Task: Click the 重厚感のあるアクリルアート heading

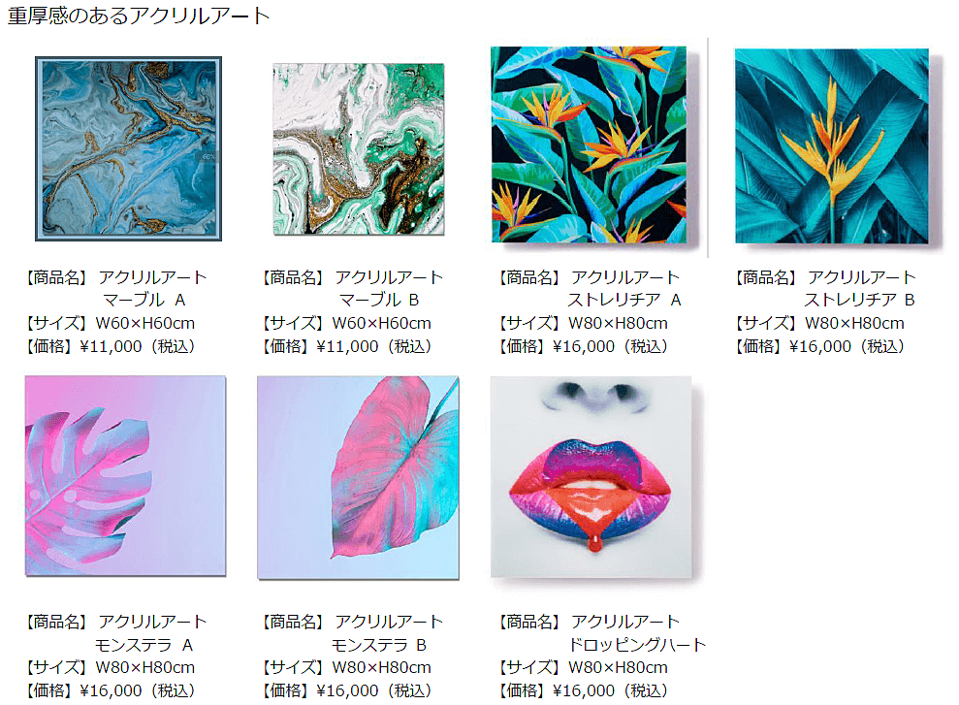Action: 139,16
